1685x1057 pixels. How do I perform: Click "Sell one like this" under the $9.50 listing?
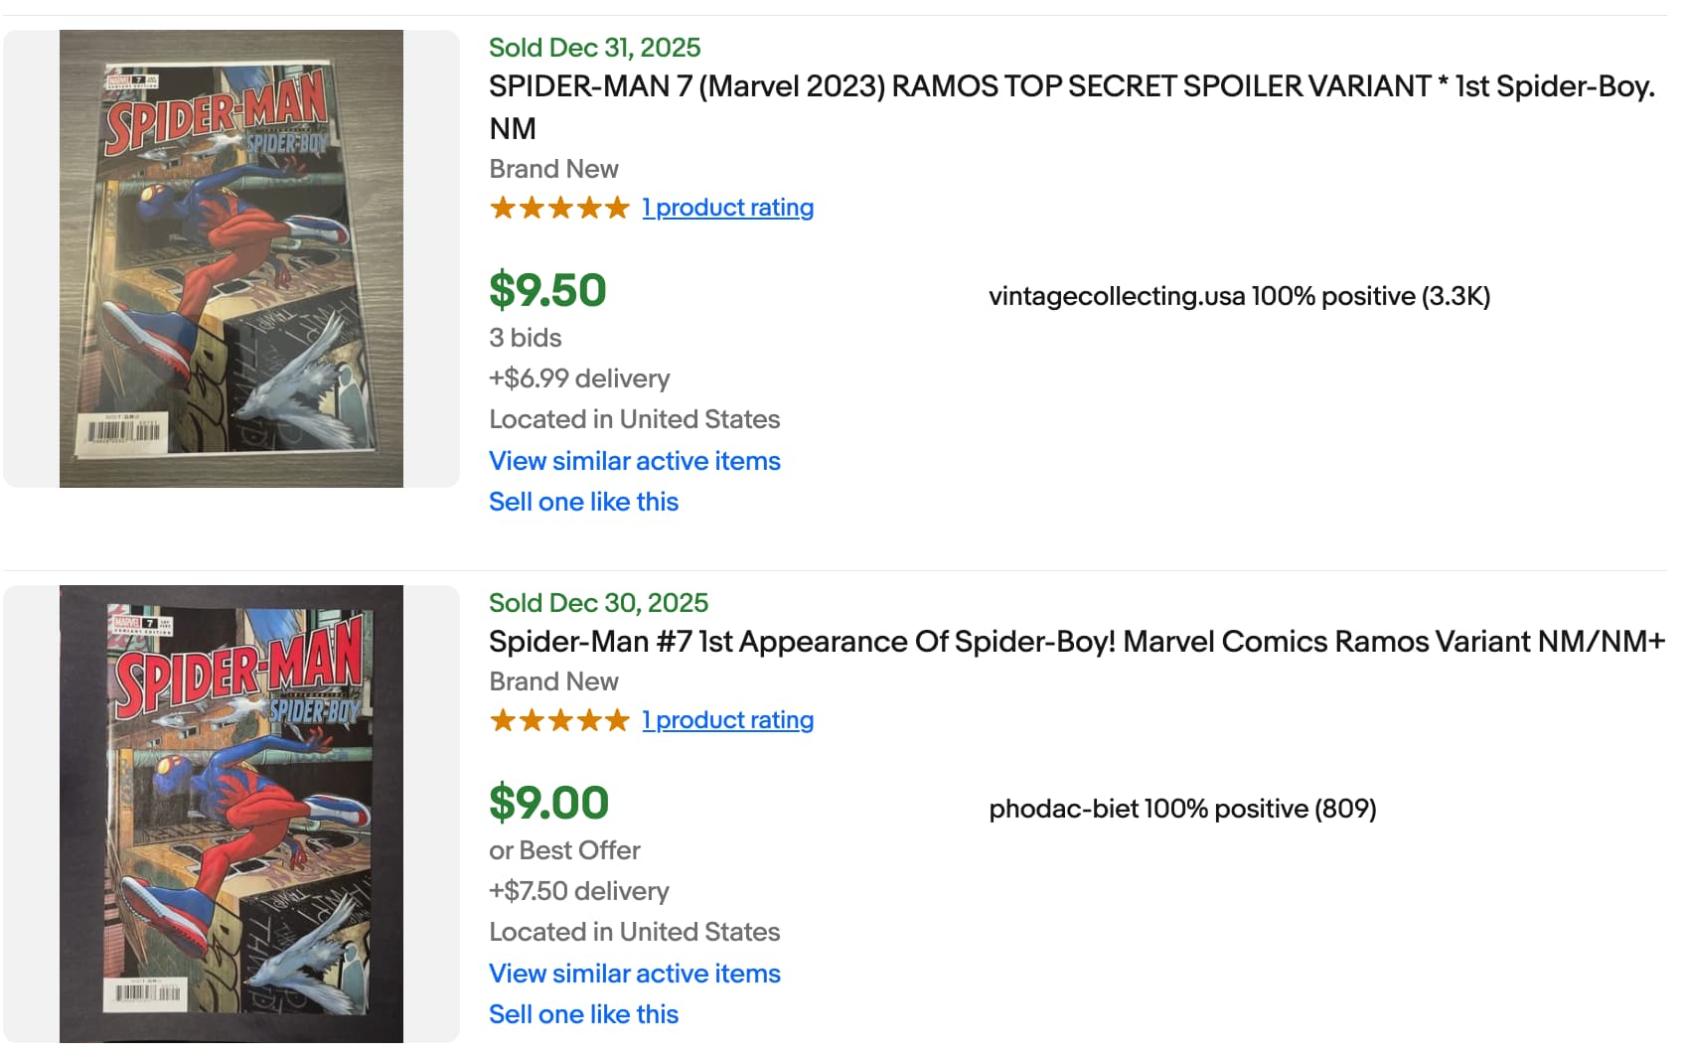tap(583, 502)
